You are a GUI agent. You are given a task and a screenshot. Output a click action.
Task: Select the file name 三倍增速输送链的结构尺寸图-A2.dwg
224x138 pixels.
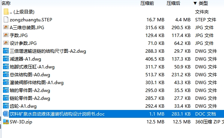click(48, 51)
